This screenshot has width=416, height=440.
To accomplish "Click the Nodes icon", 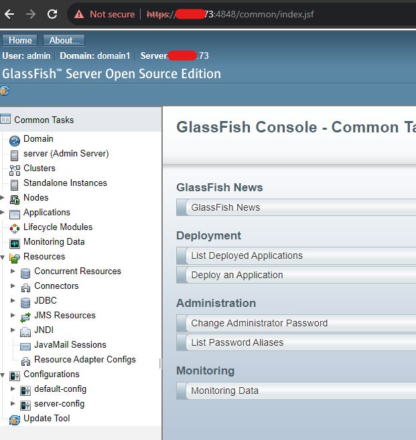I will point(15,199).
